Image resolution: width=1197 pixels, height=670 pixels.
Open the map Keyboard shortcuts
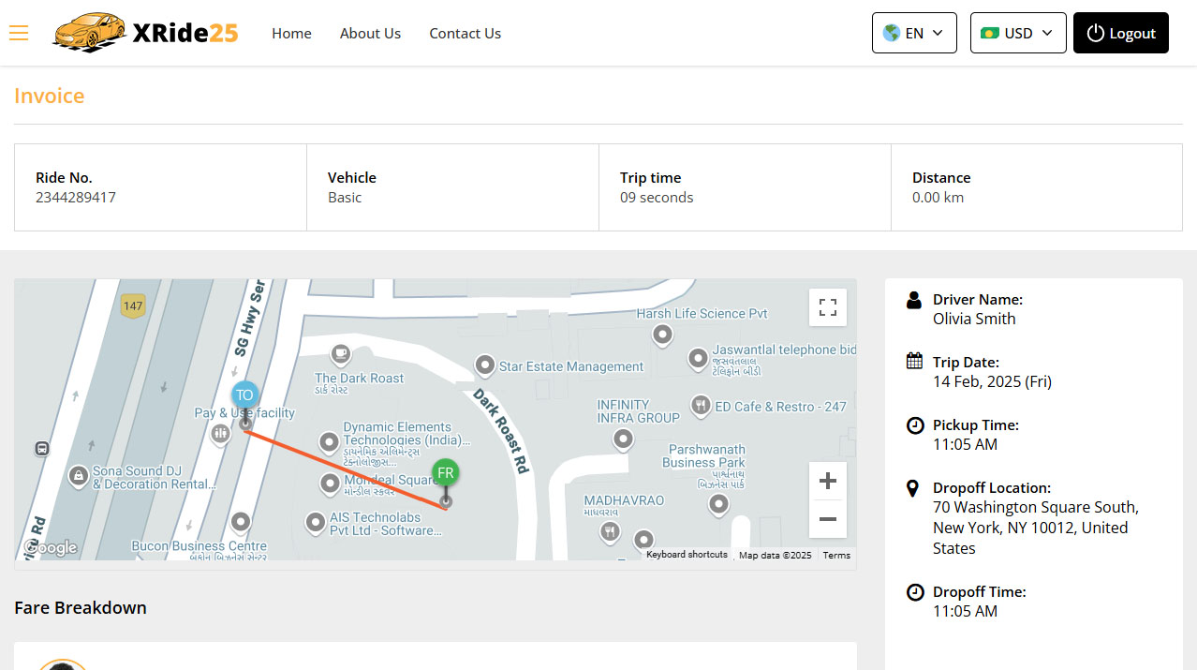(x=687, y=555)
